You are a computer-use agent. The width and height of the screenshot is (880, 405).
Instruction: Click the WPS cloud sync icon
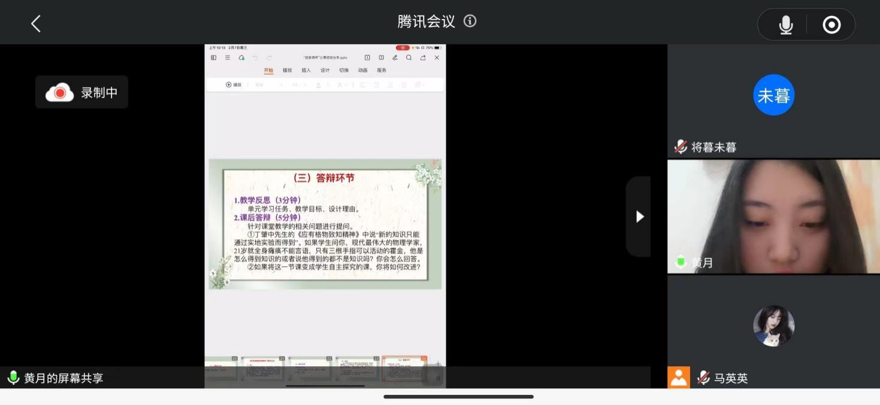coord(241,58)
